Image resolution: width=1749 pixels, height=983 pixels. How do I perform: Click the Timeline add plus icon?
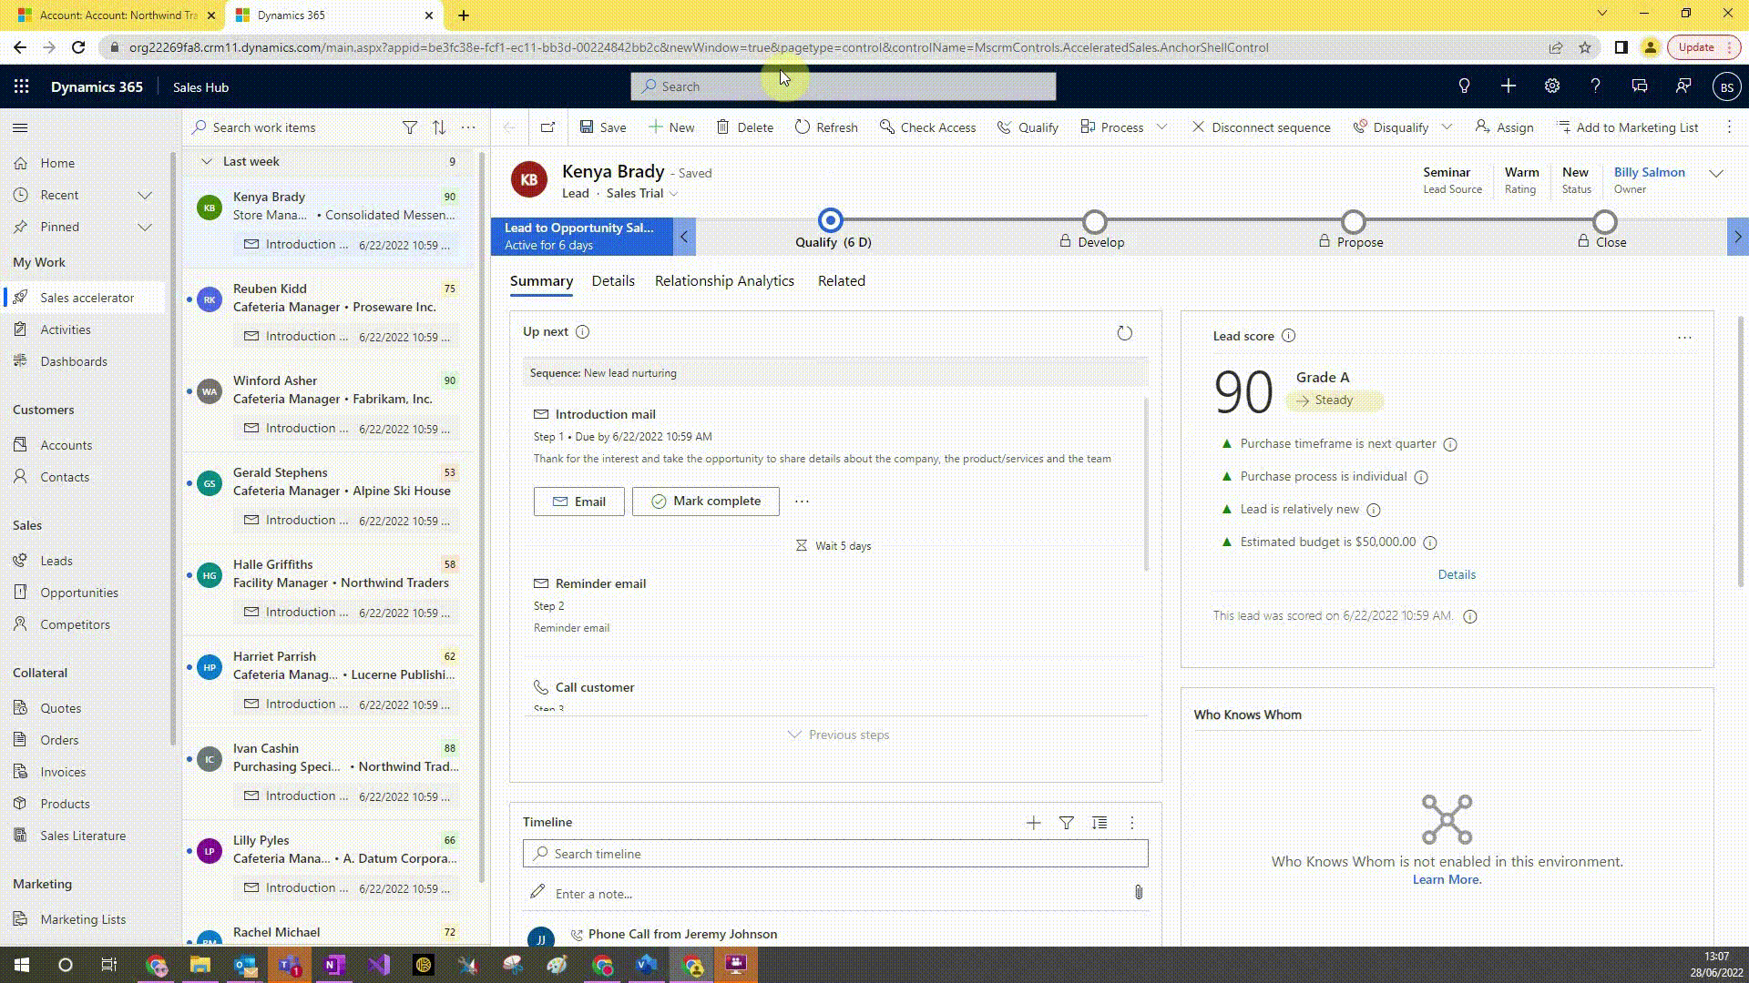tap(1033, 823)
